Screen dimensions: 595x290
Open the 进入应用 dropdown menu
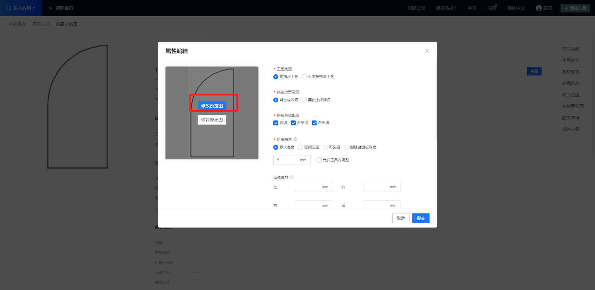coord(21,8)
